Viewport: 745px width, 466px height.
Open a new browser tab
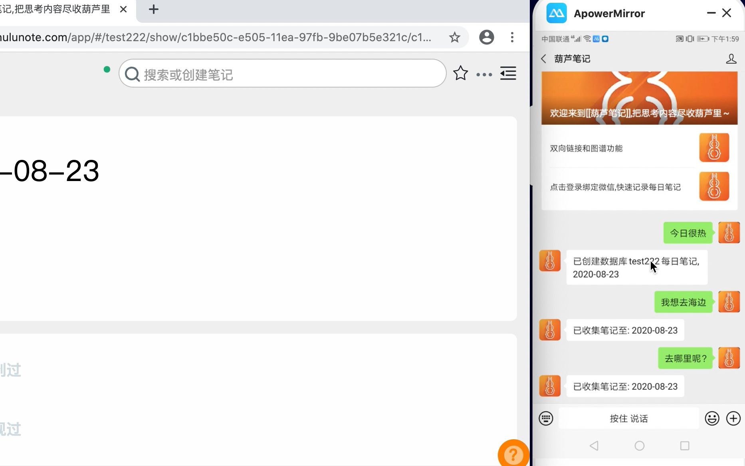tap(153, 9)
